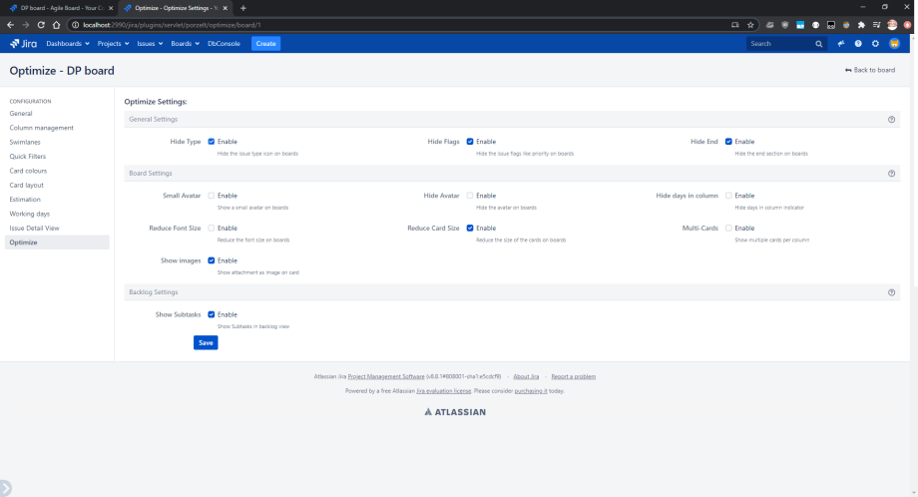Open the Jira evaluation license link

click(443, 391)
